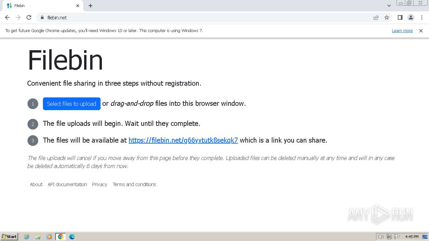Select the Chrome taskbar icon
This screenshot has width=429, height=241.
(x=61, y=237)
